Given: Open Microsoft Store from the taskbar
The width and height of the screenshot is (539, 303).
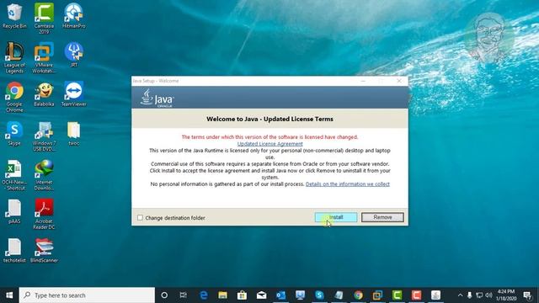Looking at the screenshot, I should [242, 295].
